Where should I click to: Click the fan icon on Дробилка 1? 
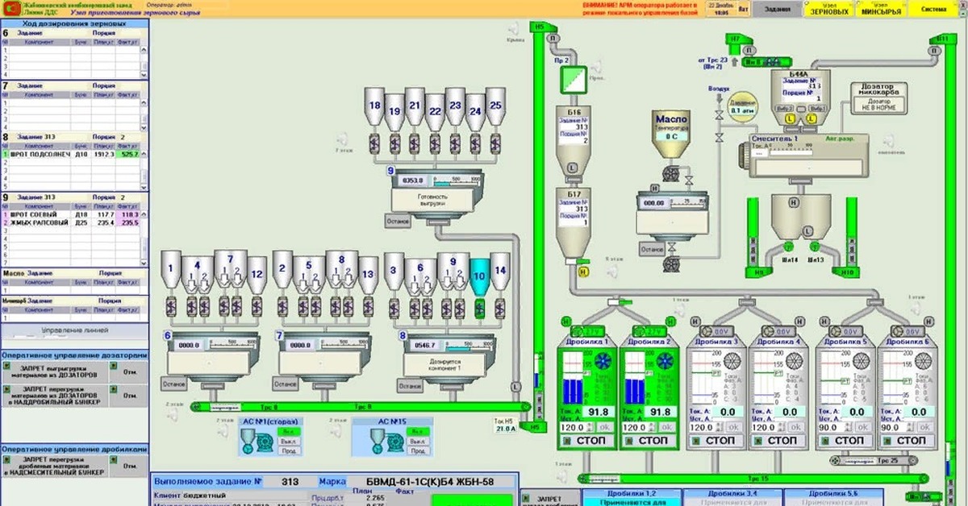pyautogui.click(x=601, y=362)
